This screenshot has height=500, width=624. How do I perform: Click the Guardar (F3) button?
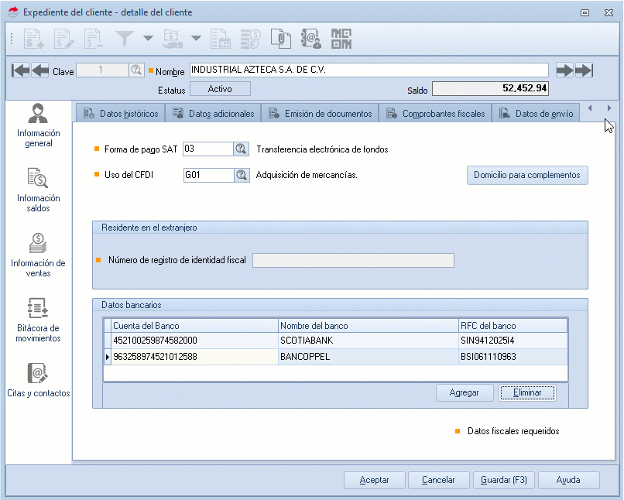(x=504, y=480)
